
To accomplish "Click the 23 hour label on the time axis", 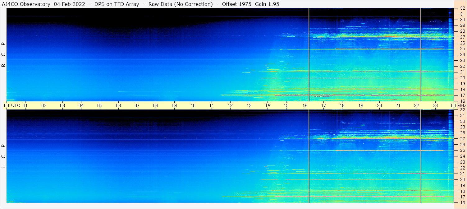I will point(435,105).
